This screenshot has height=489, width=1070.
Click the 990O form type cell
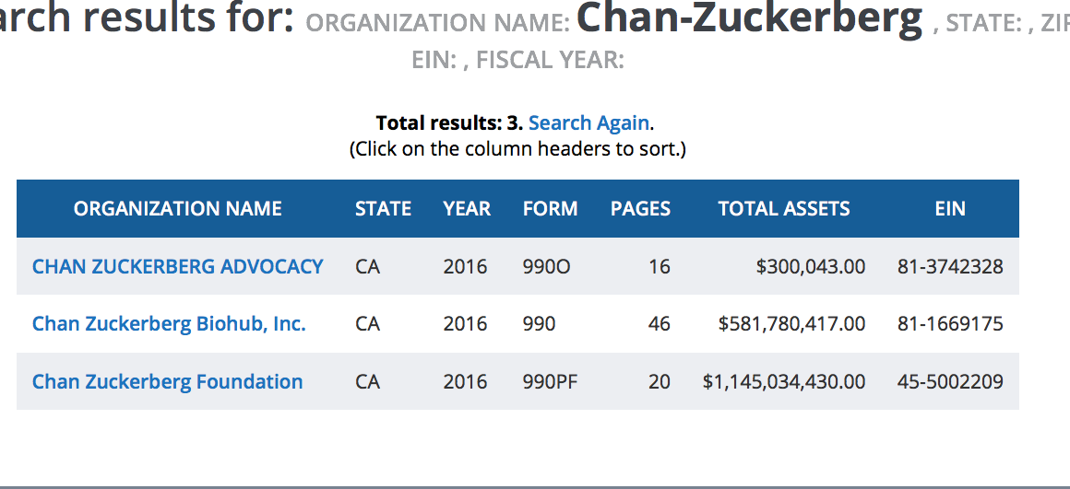546,267
